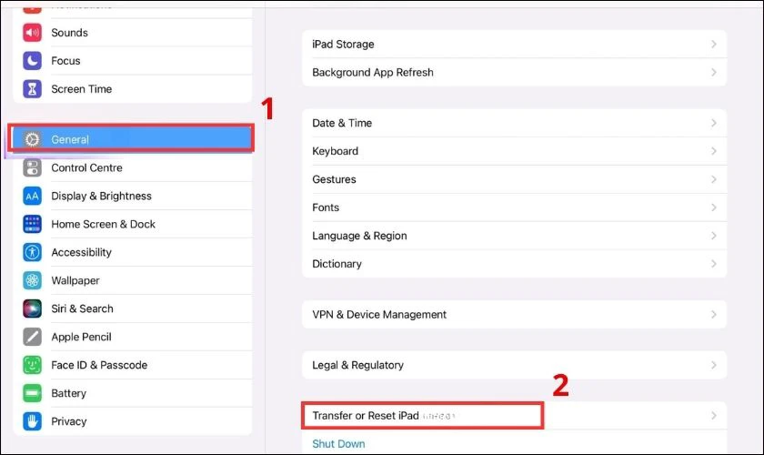The image size is (764, 455).
Task: Tap the Siri & Search orb icon
Action: [32, 308]
